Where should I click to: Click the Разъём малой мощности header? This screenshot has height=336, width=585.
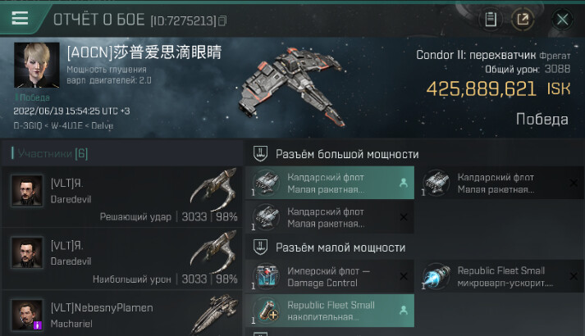[340, 247]
